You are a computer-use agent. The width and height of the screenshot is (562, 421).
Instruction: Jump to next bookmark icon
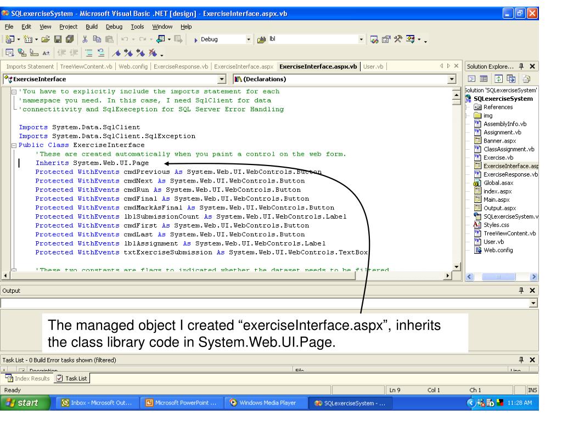[128, 53]
